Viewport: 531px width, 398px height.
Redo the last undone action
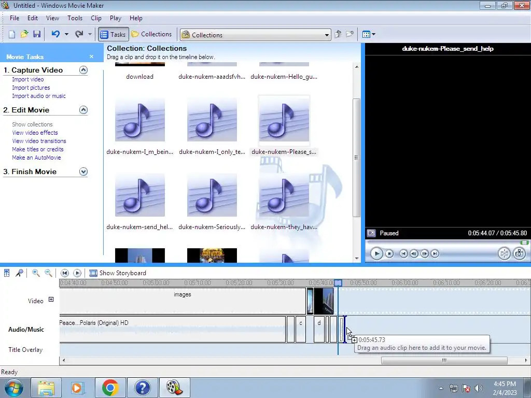(79, 34)
